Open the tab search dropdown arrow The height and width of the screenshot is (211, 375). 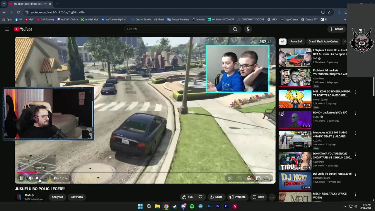click(x=4, y=4)
